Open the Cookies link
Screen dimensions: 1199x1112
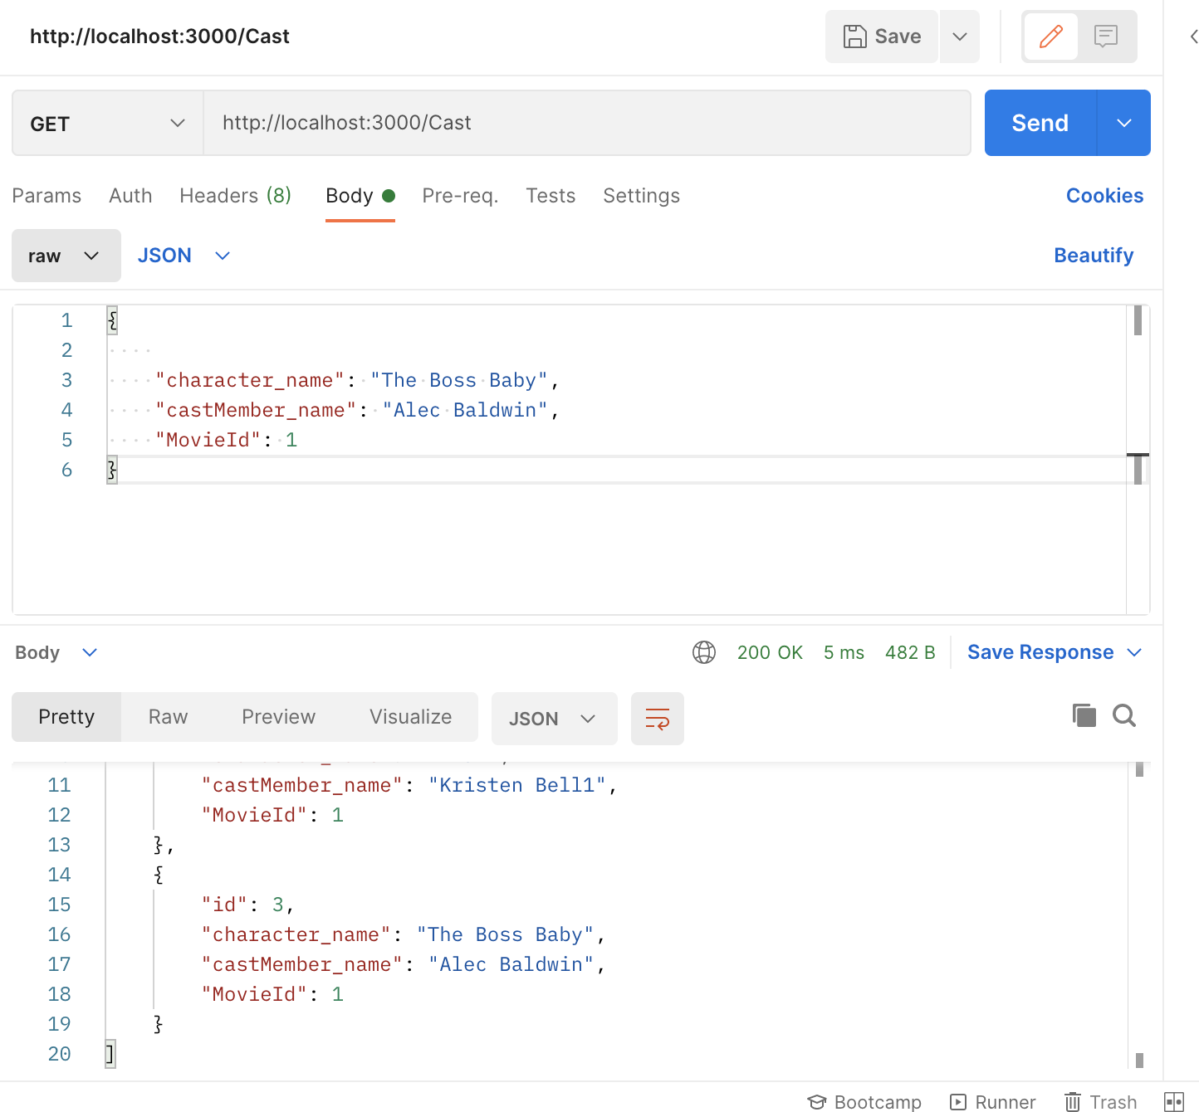point(1104,196)
